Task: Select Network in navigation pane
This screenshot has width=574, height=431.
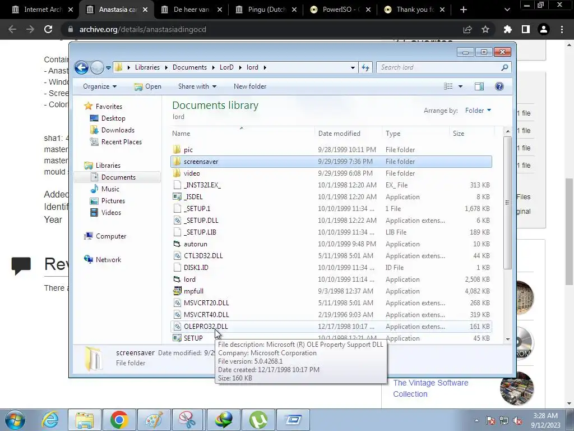Action: 108,259
